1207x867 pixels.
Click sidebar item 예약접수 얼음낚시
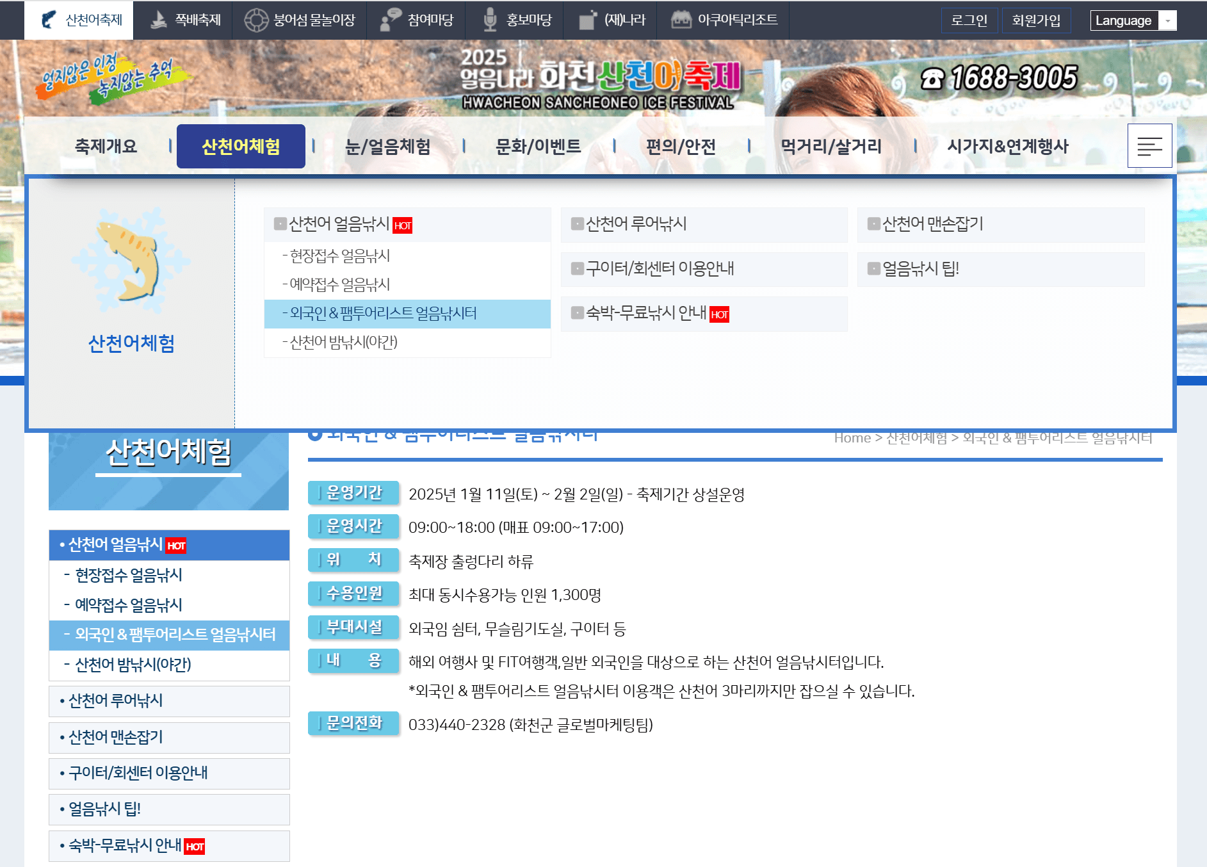pyautogui.click(x=169, y=605)
